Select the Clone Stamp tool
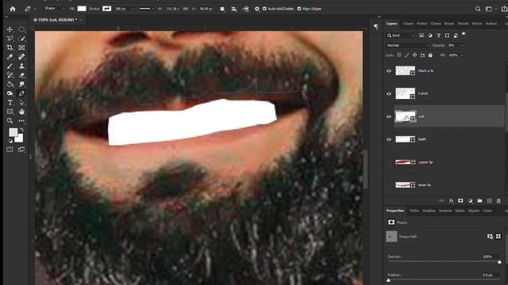 click(21, 66)
